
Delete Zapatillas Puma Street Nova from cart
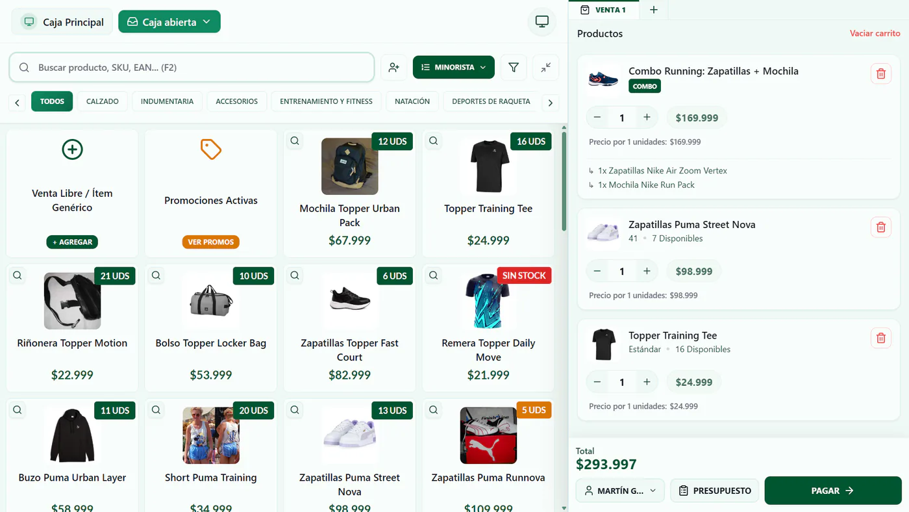880,227
